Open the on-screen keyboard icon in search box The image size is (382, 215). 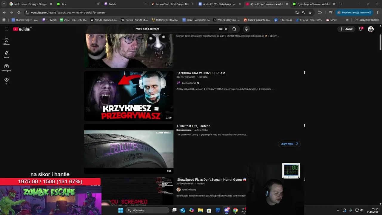(x=221, y=29)
